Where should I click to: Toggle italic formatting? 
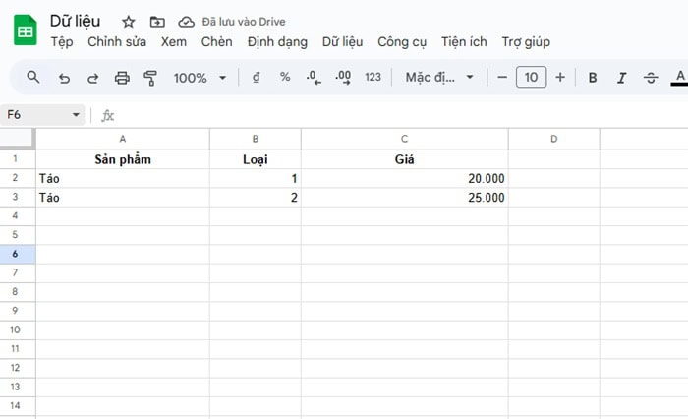pyautogui.click(x=621, y=77)
